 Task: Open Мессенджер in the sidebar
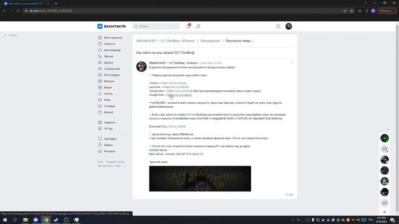point(112,50)
